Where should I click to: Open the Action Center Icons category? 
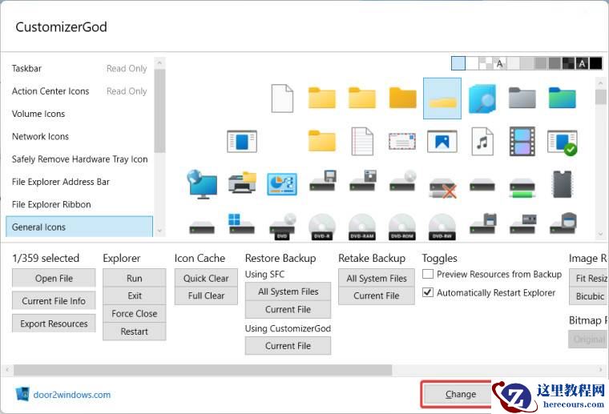(x=79, y=91)
